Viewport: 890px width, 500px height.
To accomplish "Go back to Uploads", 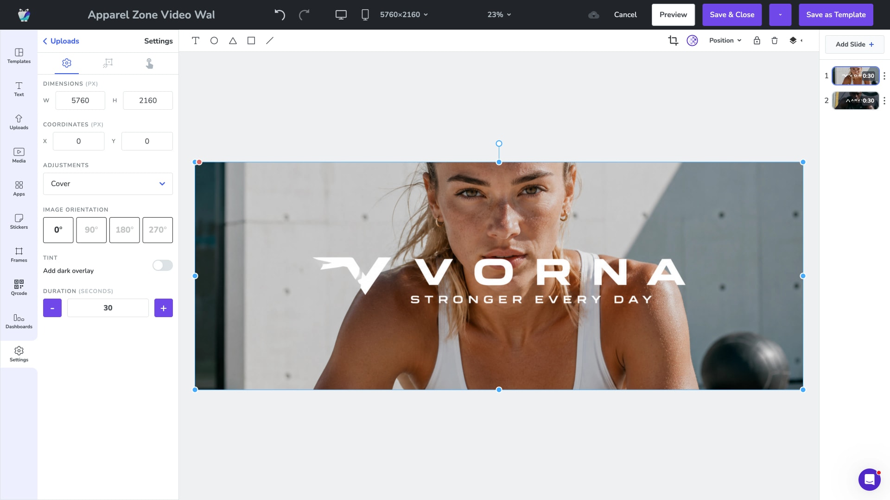I will [61, 41].
